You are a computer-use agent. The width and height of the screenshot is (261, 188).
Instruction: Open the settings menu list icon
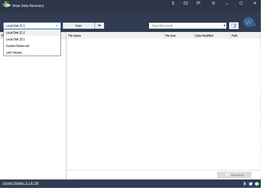[213, 3]
